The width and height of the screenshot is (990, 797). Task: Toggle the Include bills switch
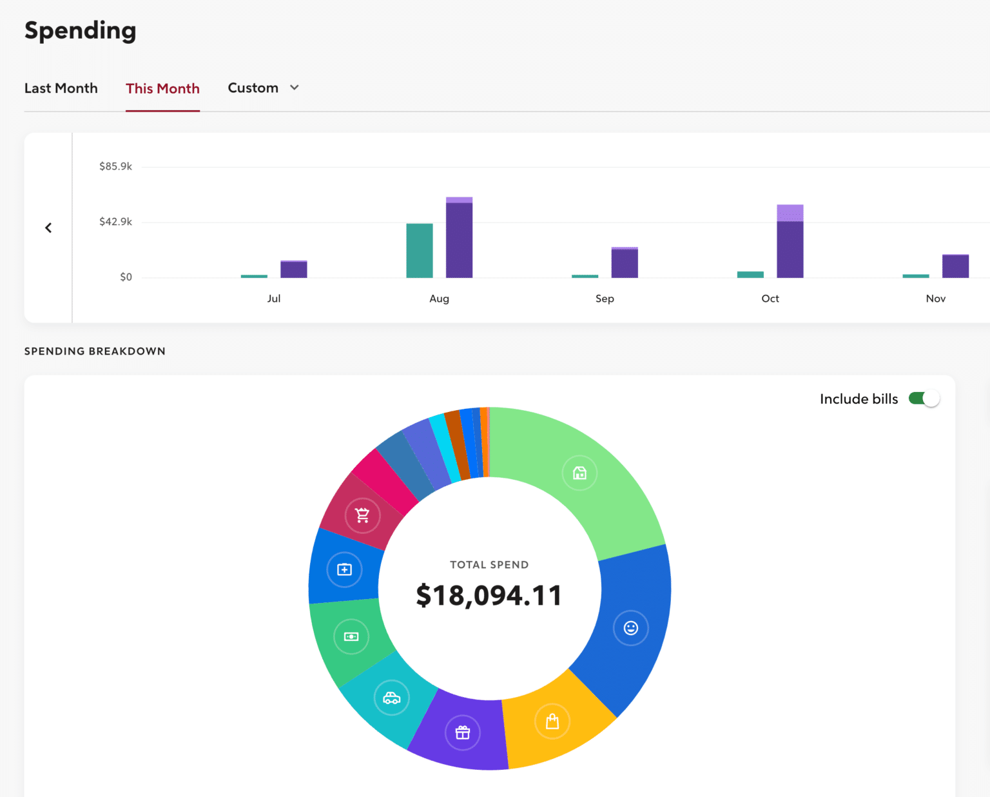[x=924, y=398]
